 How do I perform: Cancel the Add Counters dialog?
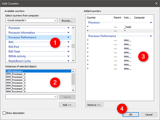[149, 115]
